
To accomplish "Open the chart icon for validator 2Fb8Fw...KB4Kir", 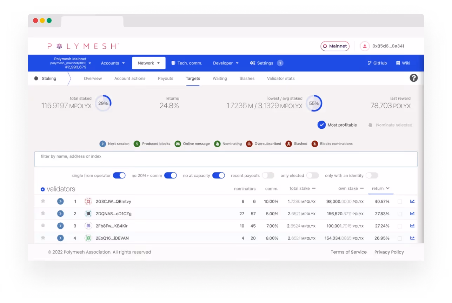I will click(412, 226).
